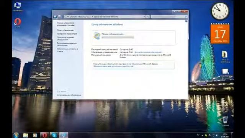Screen dimensions: 245x138
Task: Click the refresh button beside the address bar
Action: pos(147,16)
